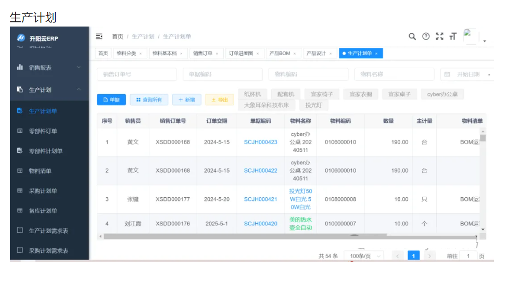Open the font size adjustment icon
Screen dimensions: 507x282
453,36
